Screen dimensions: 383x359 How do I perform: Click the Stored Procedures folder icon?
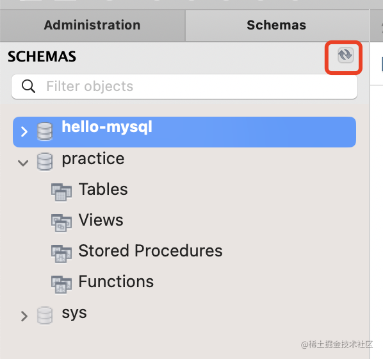pyautogui.click(x=61, y=254)
